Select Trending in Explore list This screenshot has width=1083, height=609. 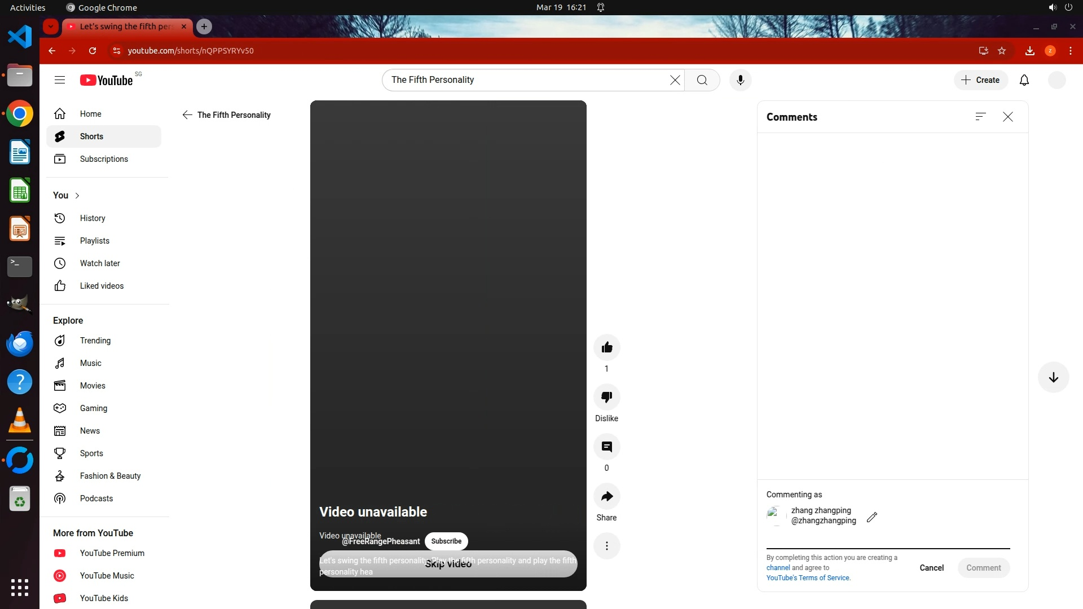[x=95, y=341]
